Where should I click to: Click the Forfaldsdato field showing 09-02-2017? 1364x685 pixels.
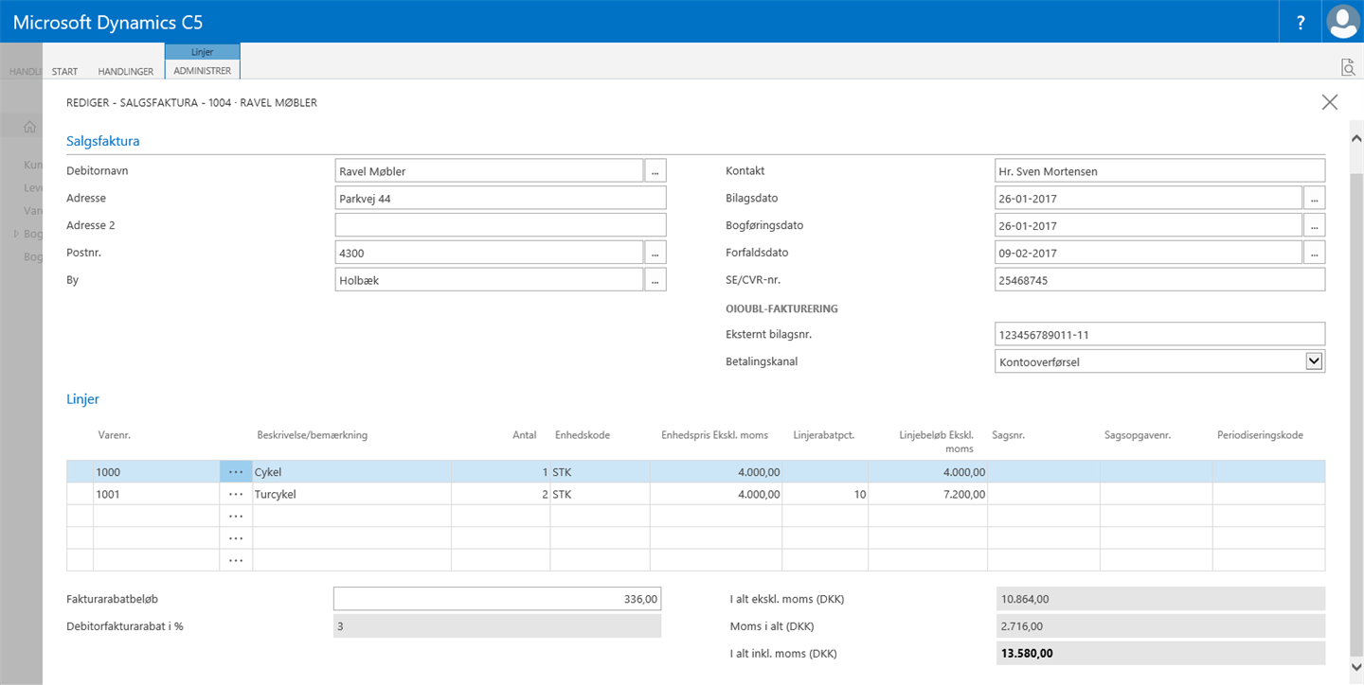point(1148,253)
